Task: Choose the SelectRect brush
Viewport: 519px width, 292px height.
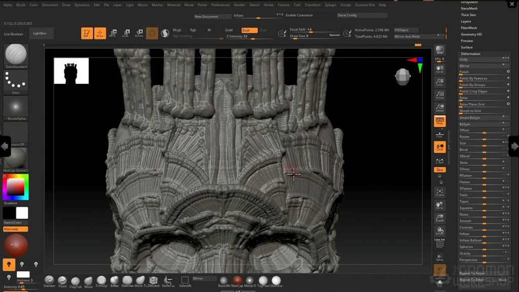Action: point(185,281)
